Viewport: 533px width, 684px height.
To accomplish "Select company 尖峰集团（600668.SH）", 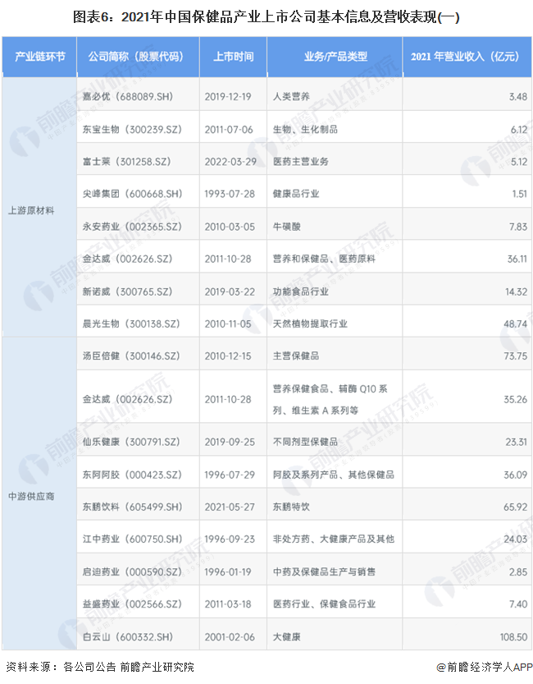I will point(133,194).
